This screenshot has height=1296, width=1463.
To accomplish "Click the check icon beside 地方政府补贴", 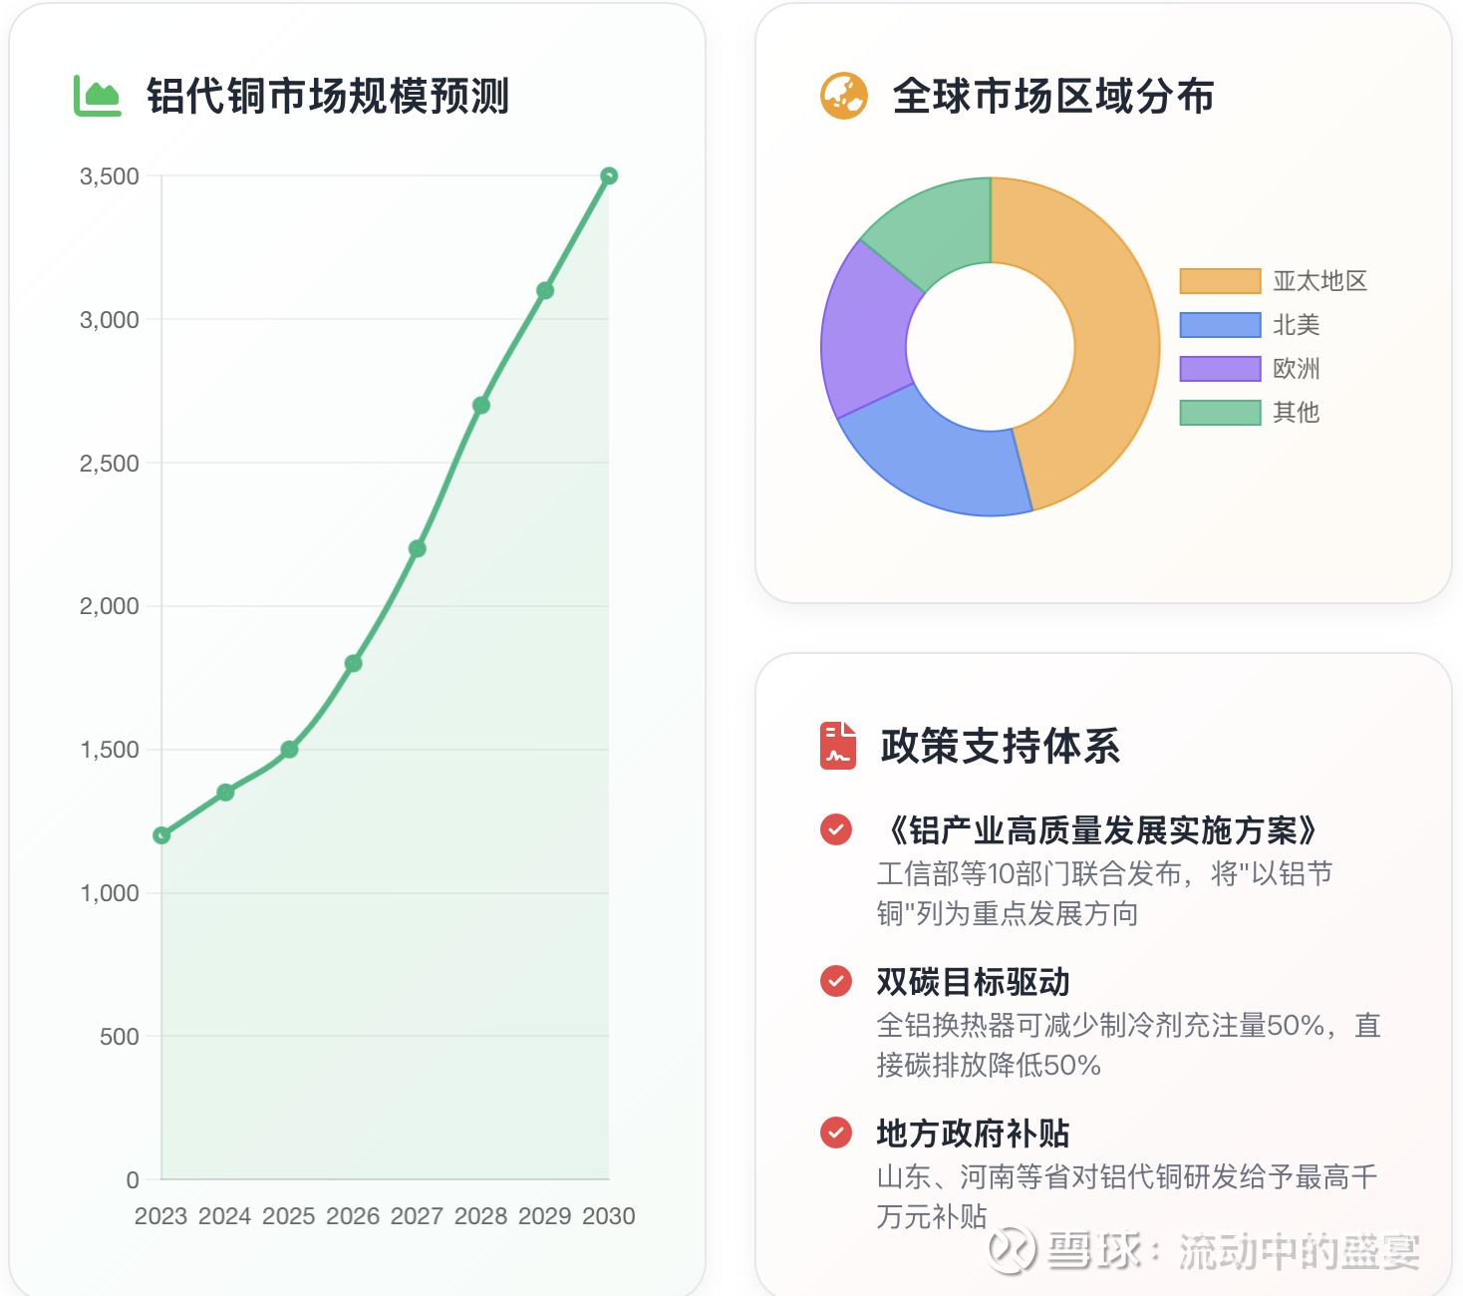I will pyautogui.click(x=836, y=1133).
